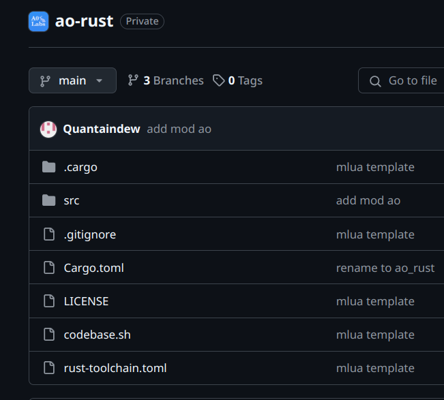Screen dimensions: 444x400
Task: Click the .gitignore file icon
Action: (x=49, y=234)
